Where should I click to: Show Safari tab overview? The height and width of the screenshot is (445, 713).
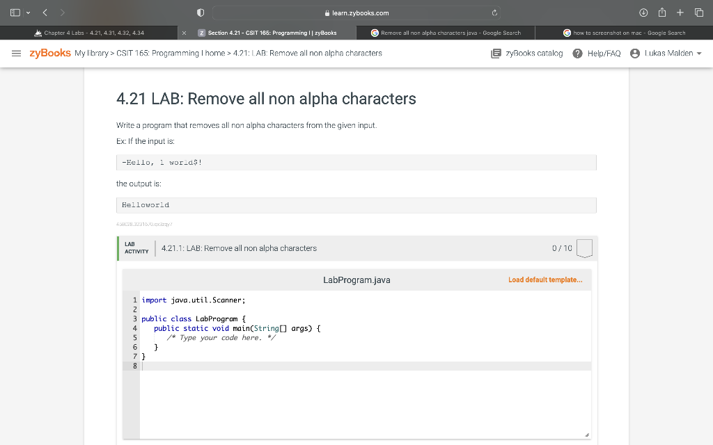click(698, 12)
